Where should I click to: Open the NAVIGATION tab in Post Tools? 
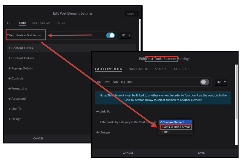(x=138, y=69)
